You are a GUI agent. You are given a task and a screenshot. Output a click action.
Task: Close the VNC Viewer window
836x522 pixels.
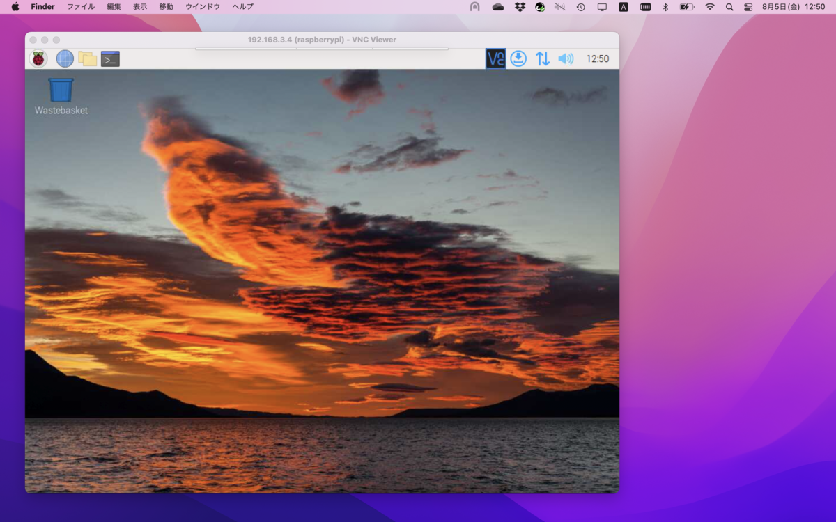(33, 40)
